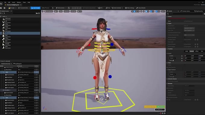Open Class Defaults
This screenshot has width=205, height=115.
pyautogui.click(x=141, y=8)
